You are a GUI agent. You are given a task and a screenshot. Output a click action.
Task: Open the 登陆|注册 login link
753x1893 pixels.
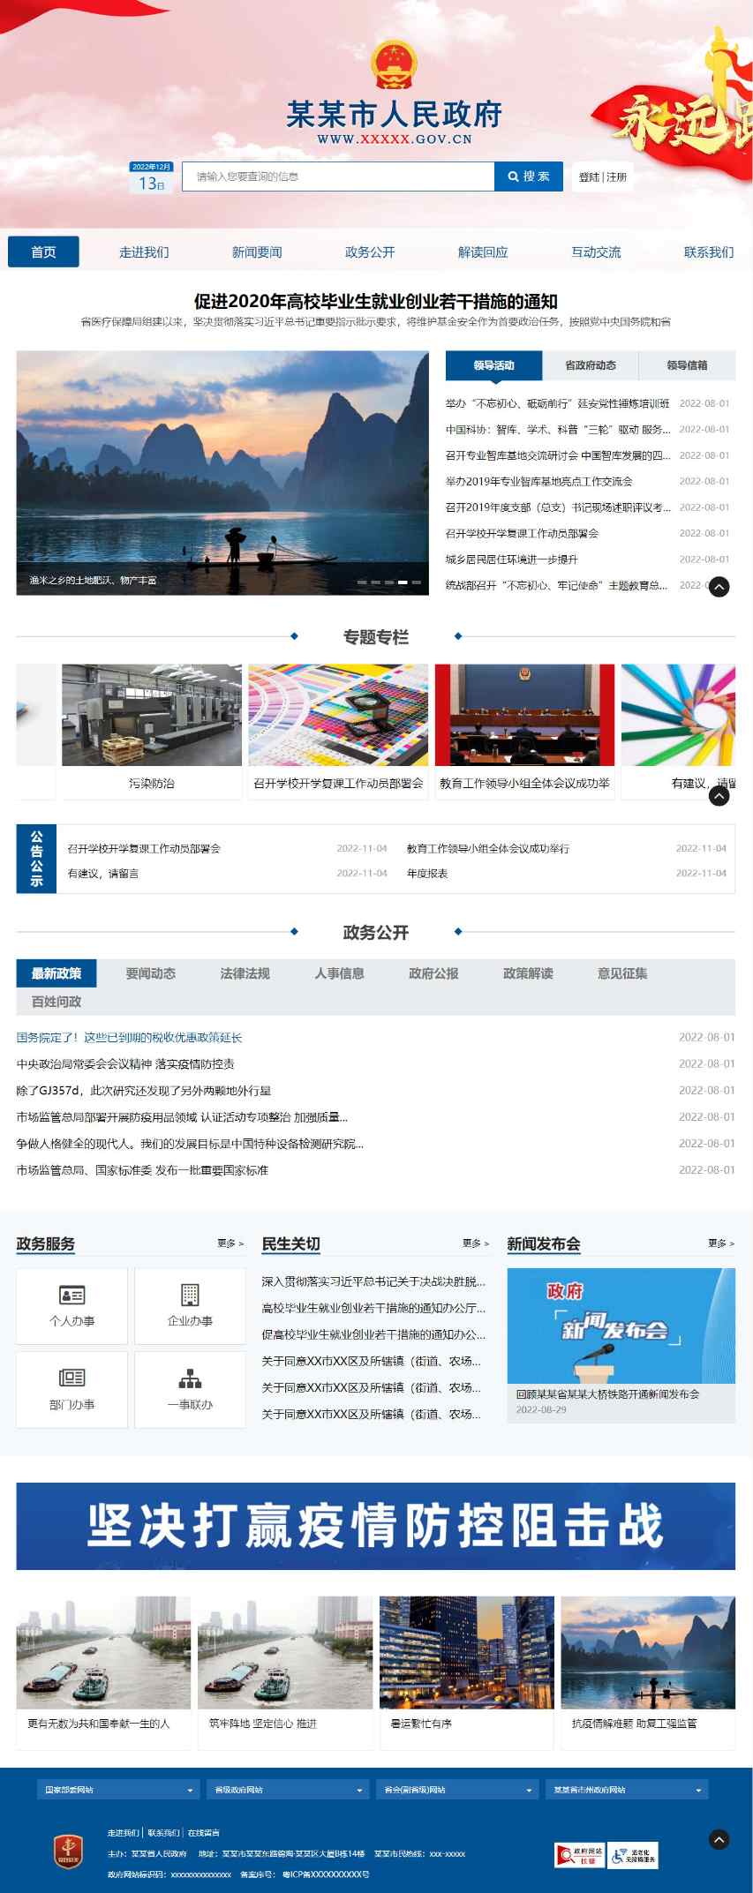[x=602, y=177]
